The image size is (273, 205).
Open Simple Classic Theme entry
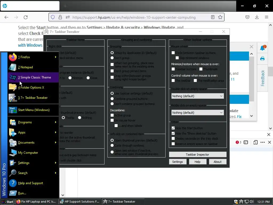(x=33, y=77)
